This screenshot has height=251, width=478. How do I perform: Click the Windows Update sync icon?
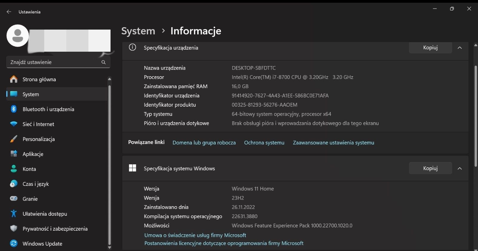14,244
